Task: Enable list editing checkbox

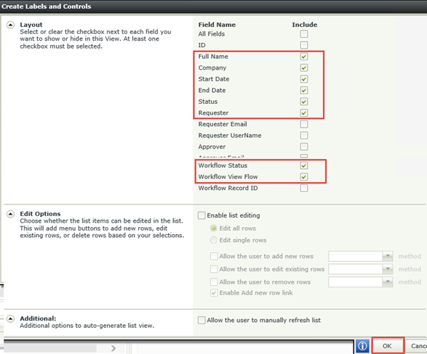Action: pyautogui.click(x=201, y=215)
